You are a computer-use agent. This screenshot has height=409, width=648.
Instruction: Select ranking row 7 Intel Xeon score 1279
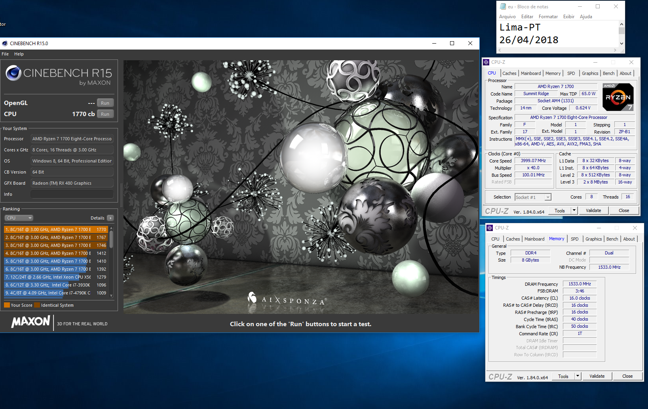pos(56,277)
